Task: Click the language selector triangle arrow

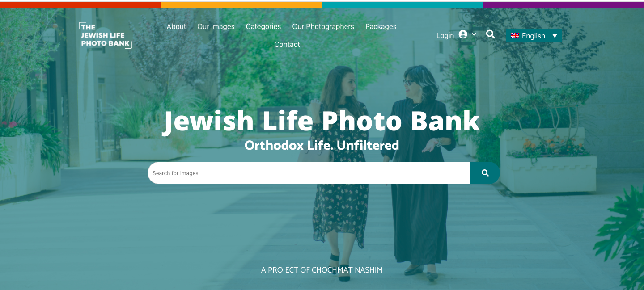Action: coord(555,36)
